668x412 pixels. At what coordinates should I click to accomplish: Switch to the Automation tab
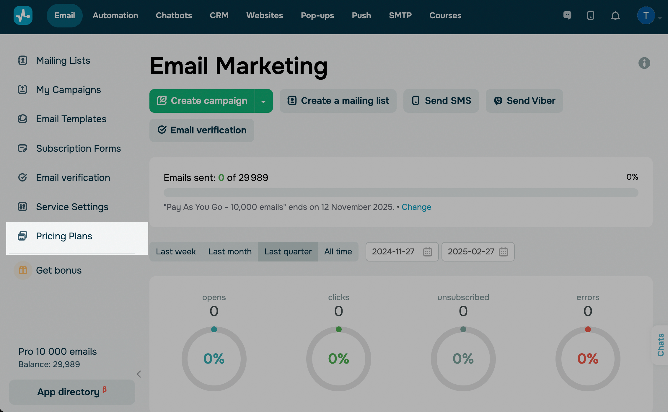click(115, 15)
